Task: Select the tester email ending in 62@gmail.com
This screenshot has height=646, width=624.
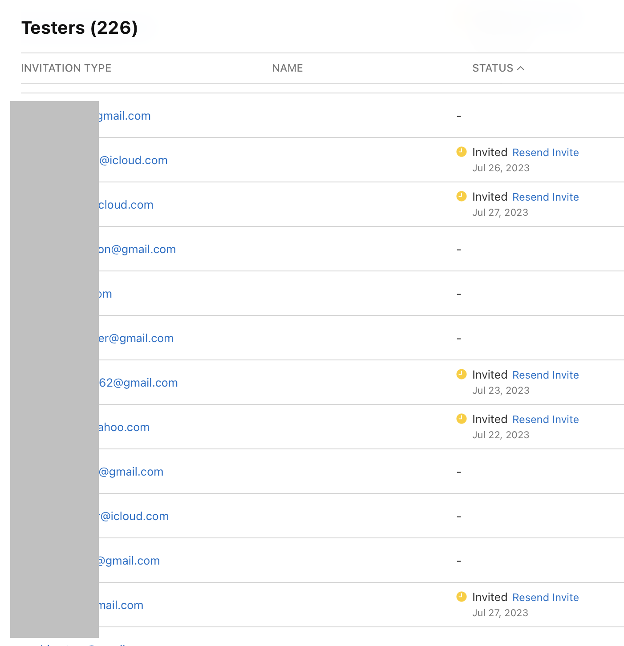Action: pos(138,383)
